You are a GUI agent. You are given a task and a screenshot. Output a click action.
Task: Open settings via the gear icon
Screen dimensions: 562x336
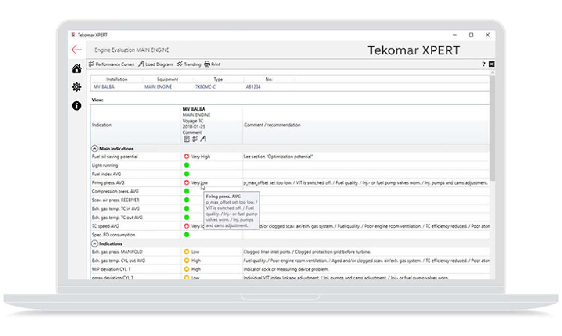(76, 87)
